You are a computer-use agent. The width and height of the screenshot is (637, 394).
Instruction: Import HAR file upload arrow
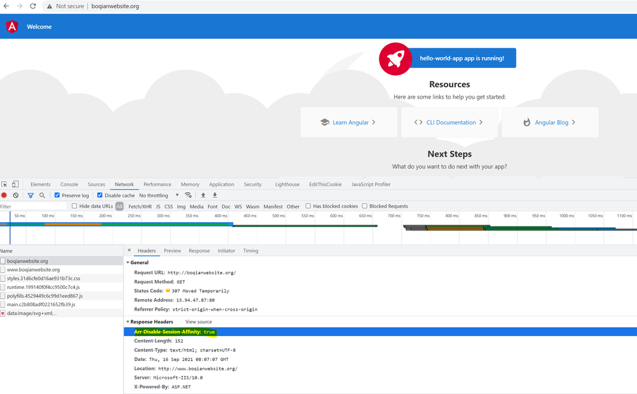203,195
